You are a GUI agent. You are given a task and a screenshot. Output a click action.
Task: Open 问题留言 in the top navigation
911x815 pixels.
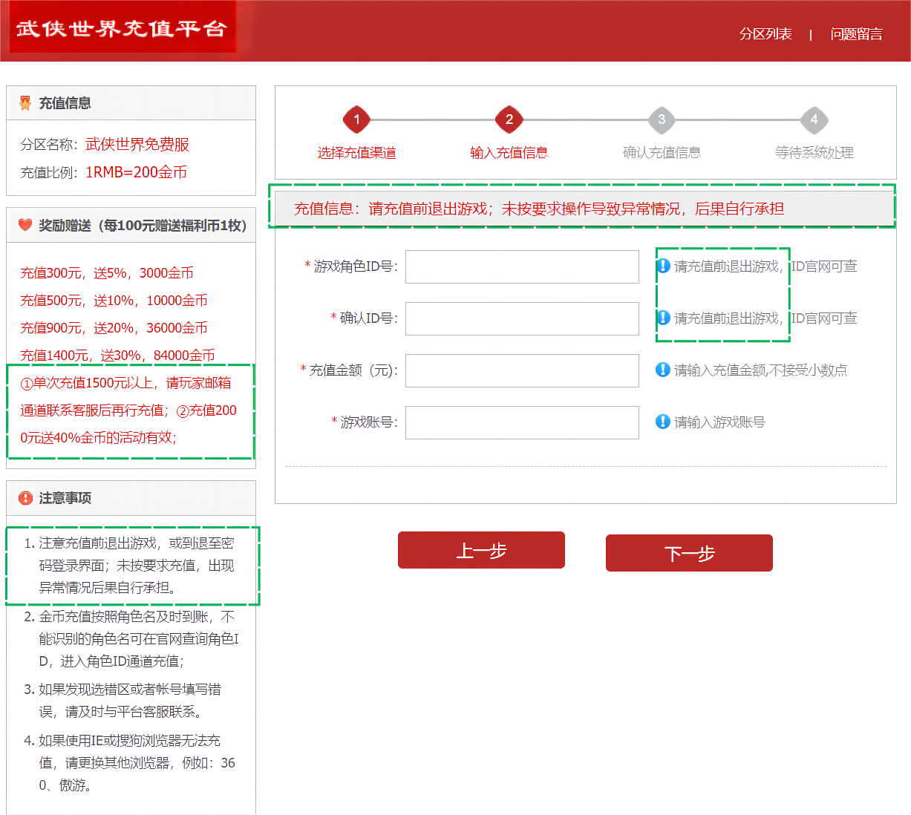(x=856, y=34)
